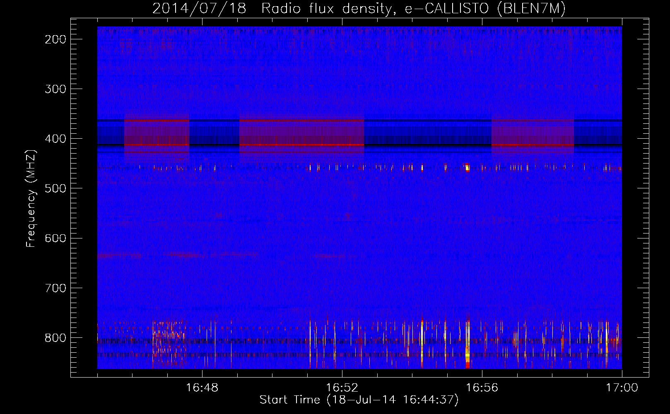The image size is (670, 414).
Task: Click the 16:48 time tick label
Action: click(202, 388)
